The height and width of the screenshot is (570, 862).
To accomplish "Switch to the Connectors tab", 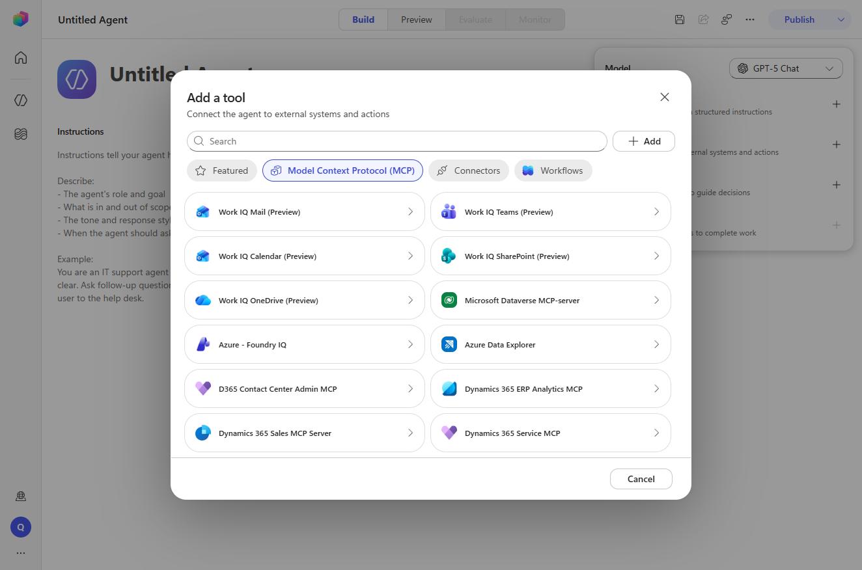I will (469, 170).
